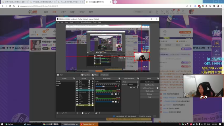Screen dimensions: 224x126
Task: Remove scene transition with minus icon
Action: pyautogui.click(x=134, y=87)
